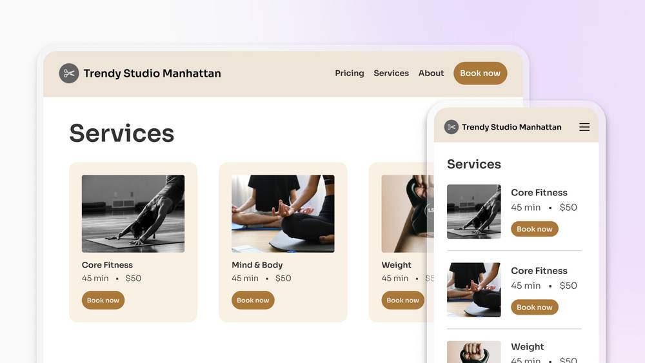The width and height of the screenshot is (645, 363).
Task: Click the scissors logo icon in desktop header
Action: coord(69,73)
